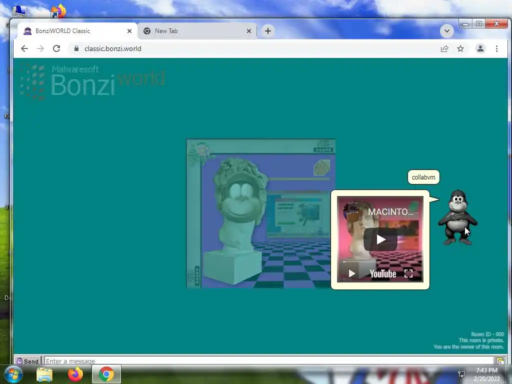Open the Chrome profile avatar button
The image size is (512, 384).
[x=480, y=48]
